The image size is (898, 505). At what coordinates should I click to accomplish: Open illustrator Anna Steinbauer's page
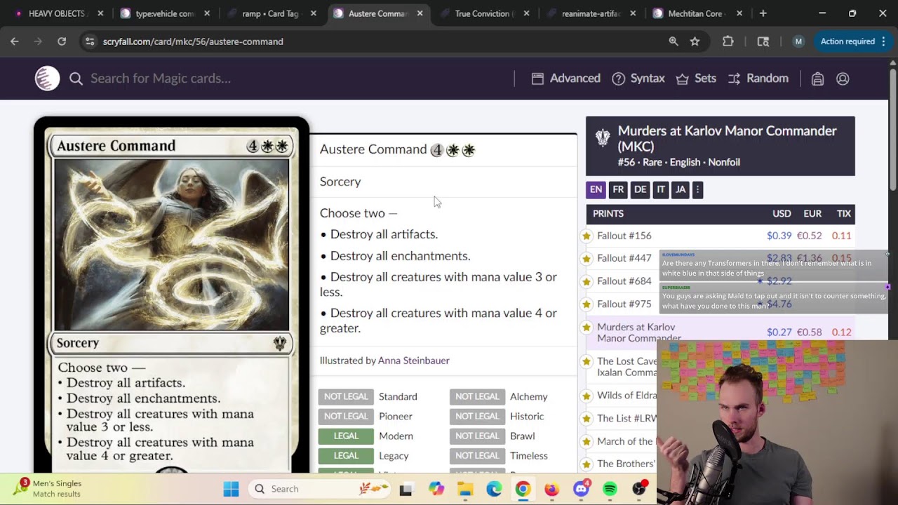point(414,361)
